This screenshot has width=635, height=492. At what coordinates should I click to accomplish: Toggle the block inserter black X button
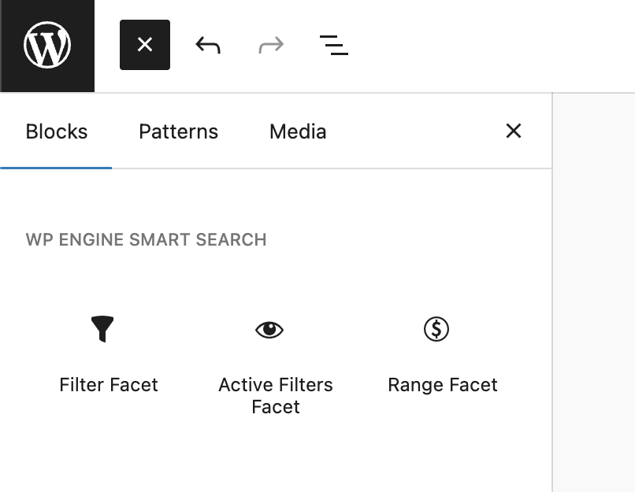(145, 46)
